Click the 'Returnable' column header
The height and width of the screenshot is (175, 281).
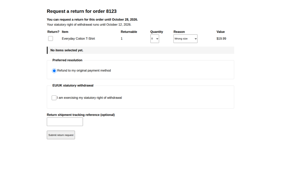[x=129, y=32]
